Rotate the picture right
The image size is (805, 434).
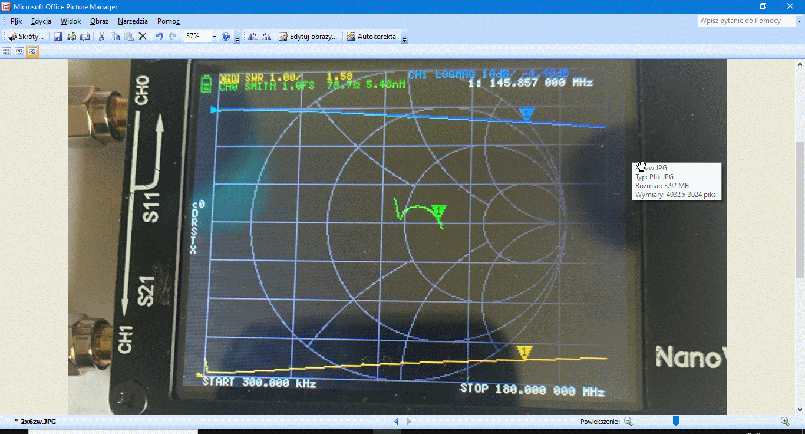click(x=266, y=37)
